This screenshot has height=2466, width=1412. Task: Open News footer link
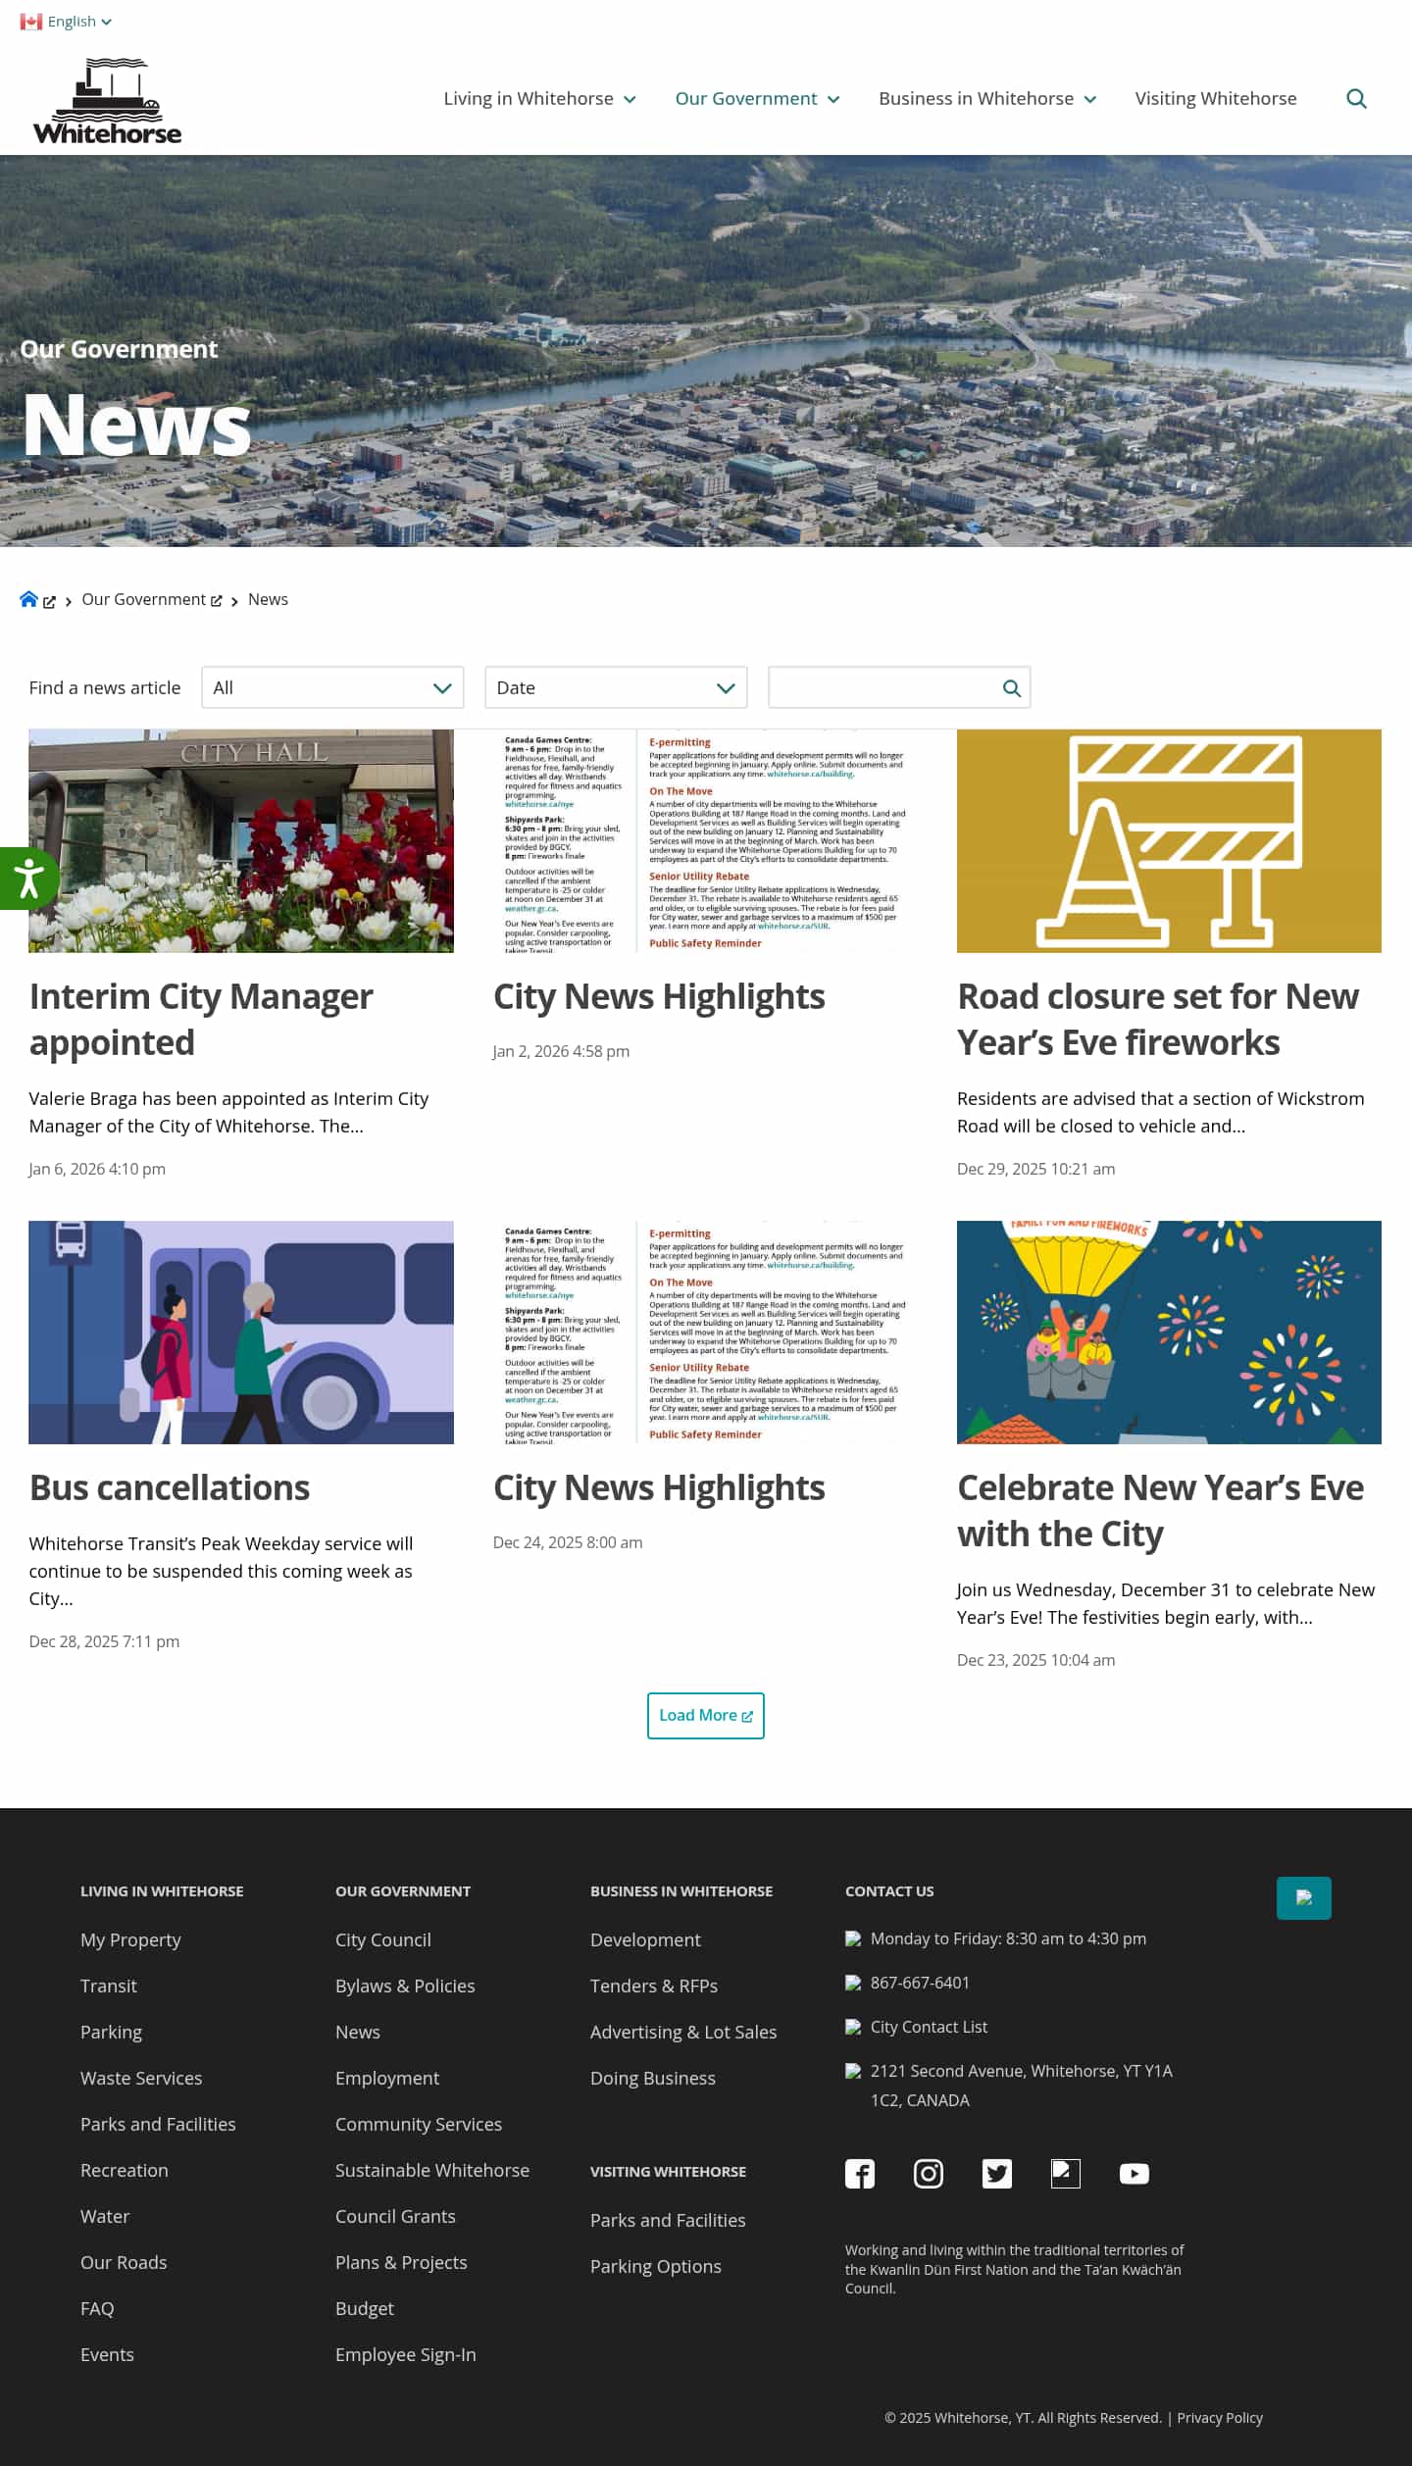coord(358,2033)
